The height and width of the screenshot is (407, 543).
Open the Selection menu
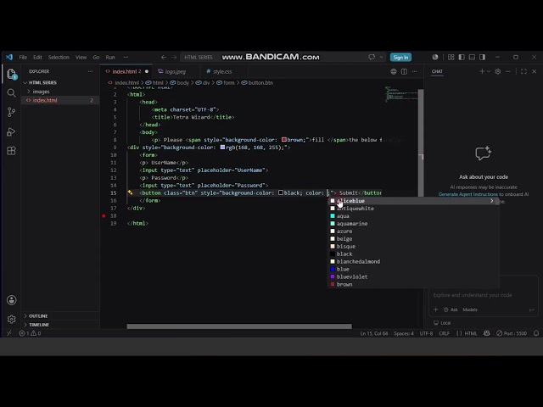(x=59, y=57)
